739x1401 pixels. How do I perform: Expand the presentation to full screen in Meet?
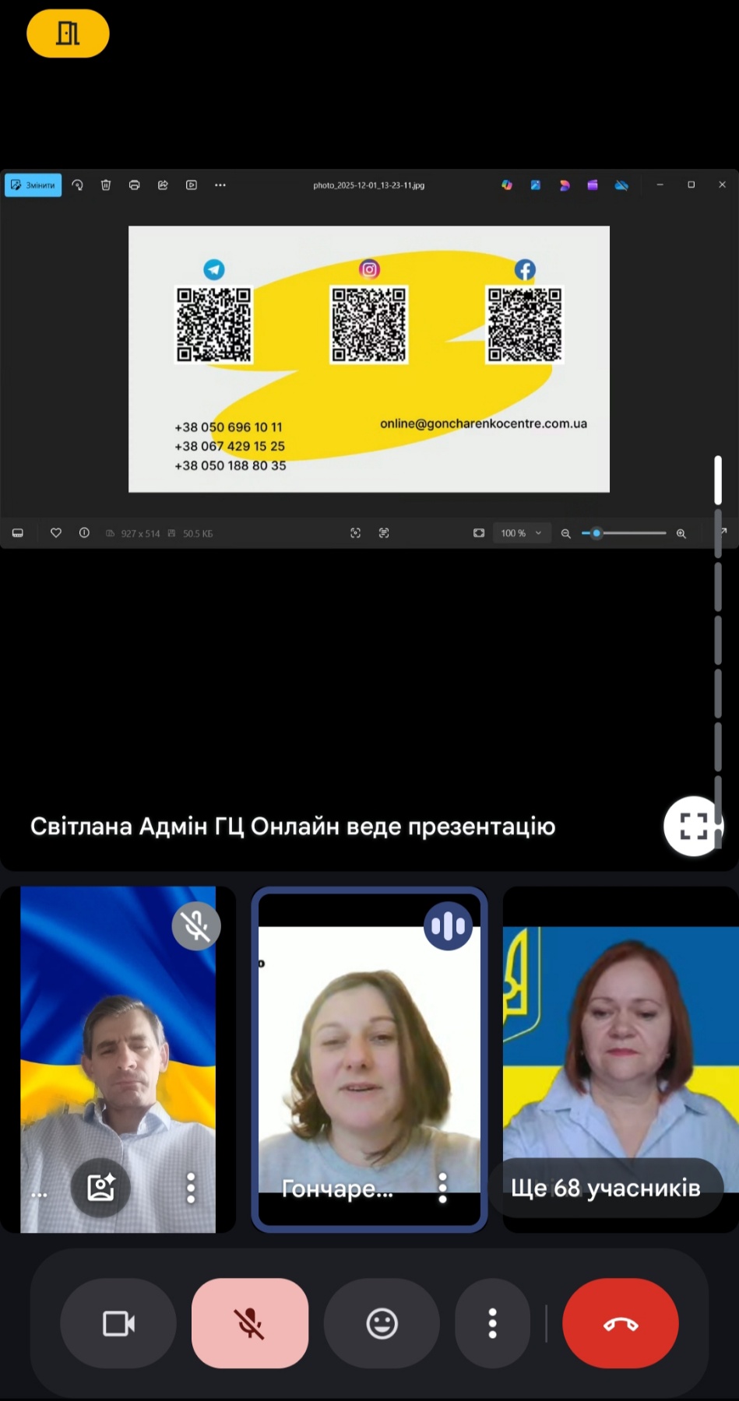click(693, 826)
